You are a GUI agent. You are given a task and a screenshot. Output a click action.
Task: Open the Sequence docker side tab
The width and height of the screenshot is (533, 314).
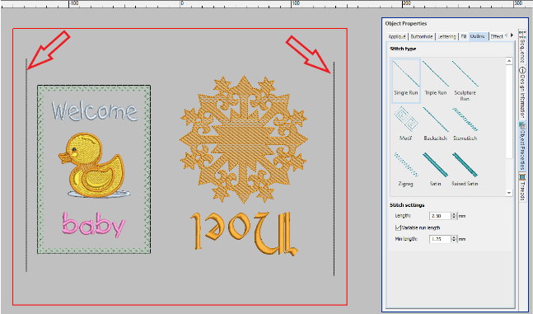522,48
